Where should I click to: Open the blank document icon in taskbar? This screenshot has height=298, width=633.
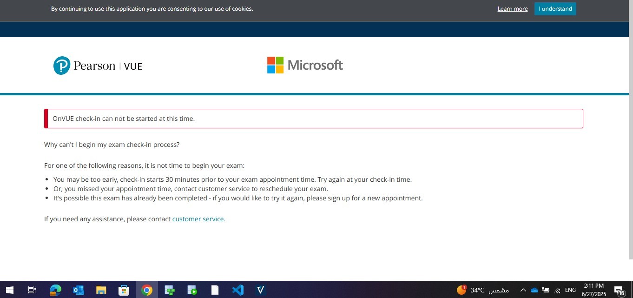[215, 290]
